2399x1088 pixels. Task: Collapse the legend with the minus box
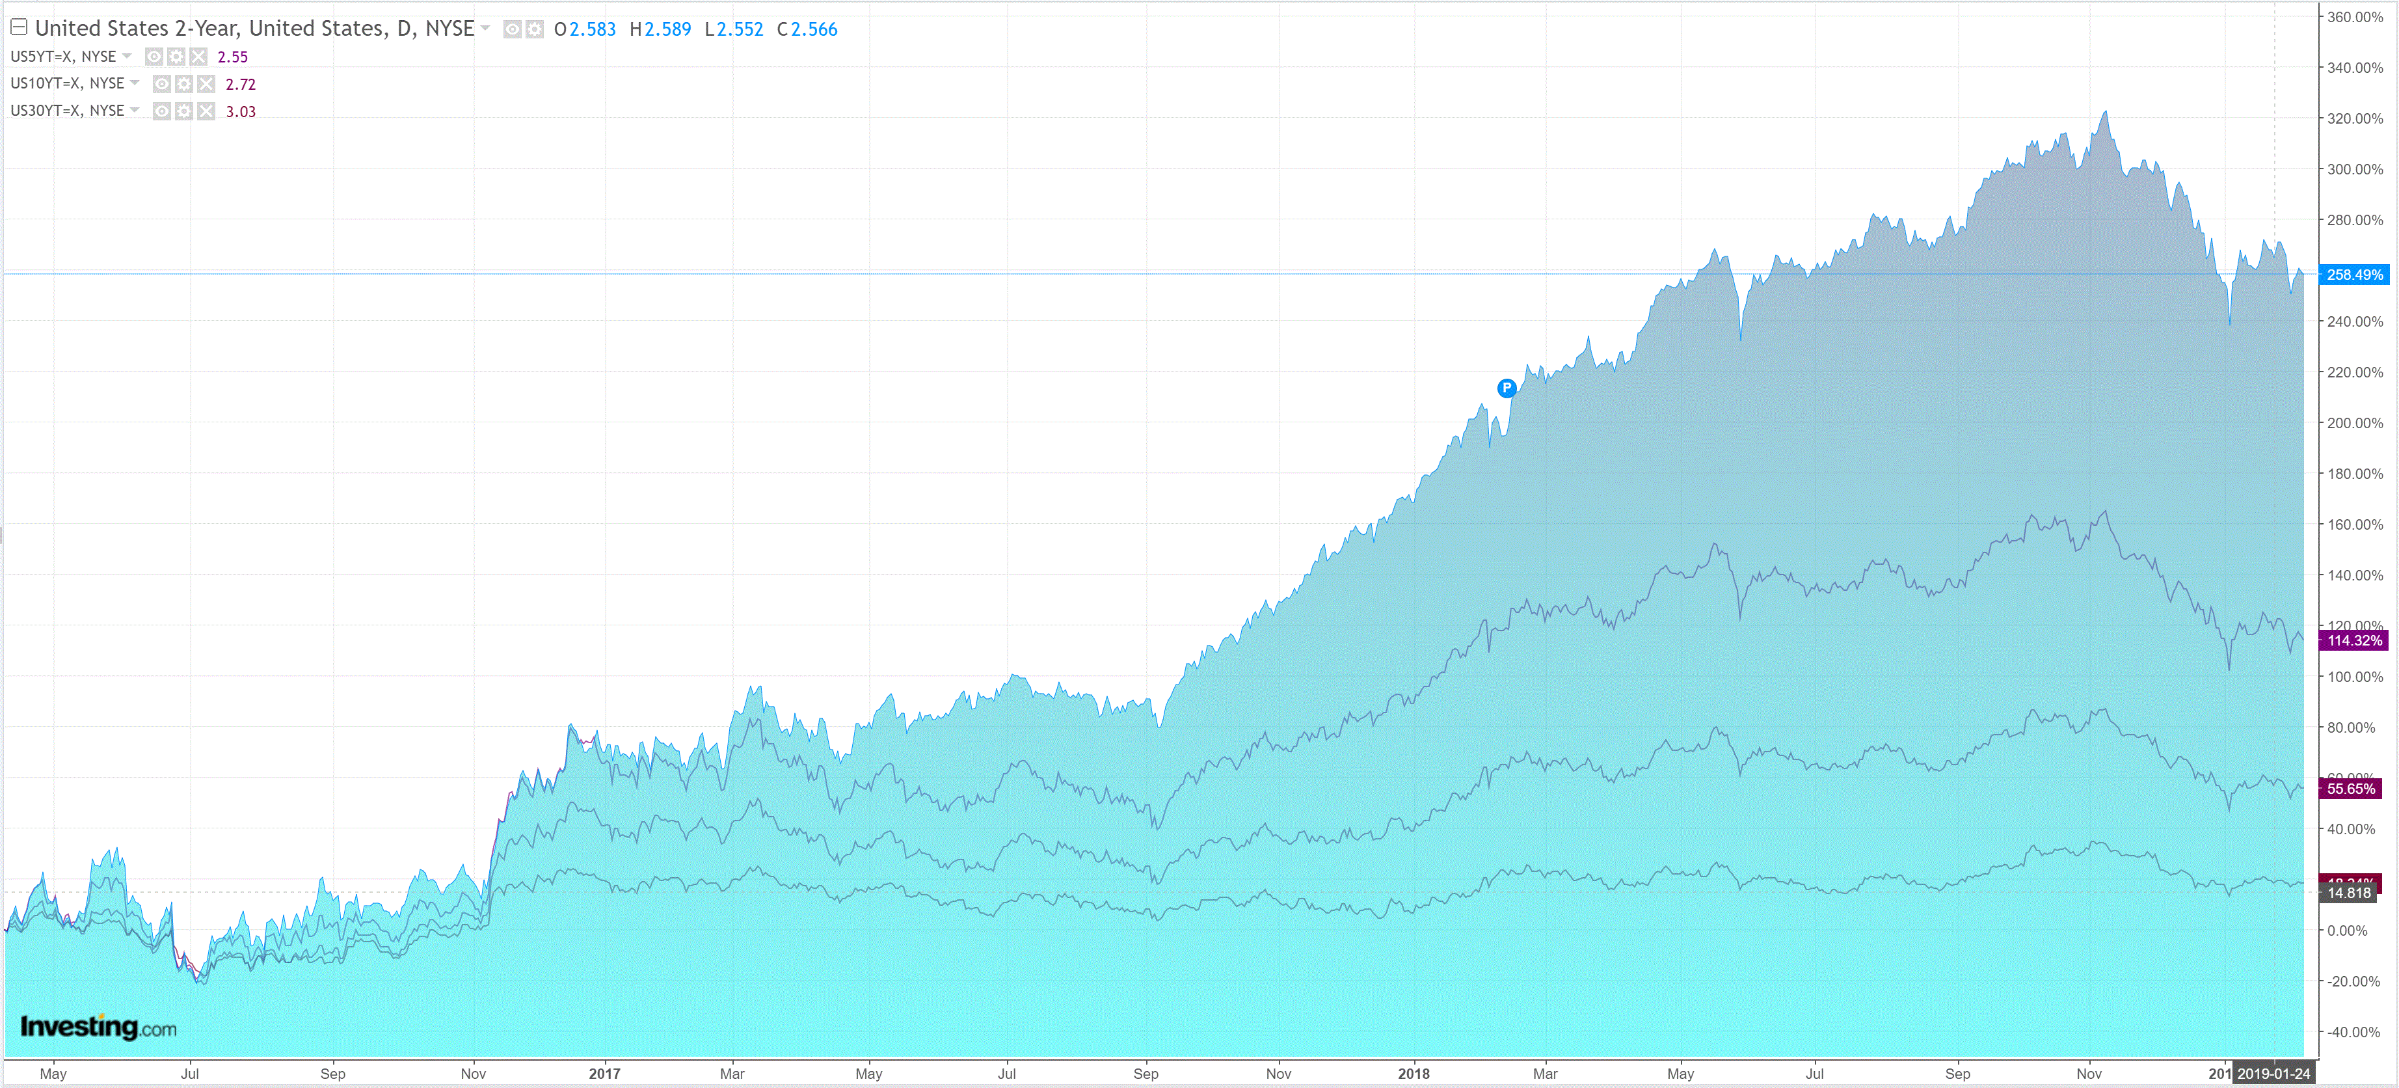pyautogui.click(x=19, y=27)
